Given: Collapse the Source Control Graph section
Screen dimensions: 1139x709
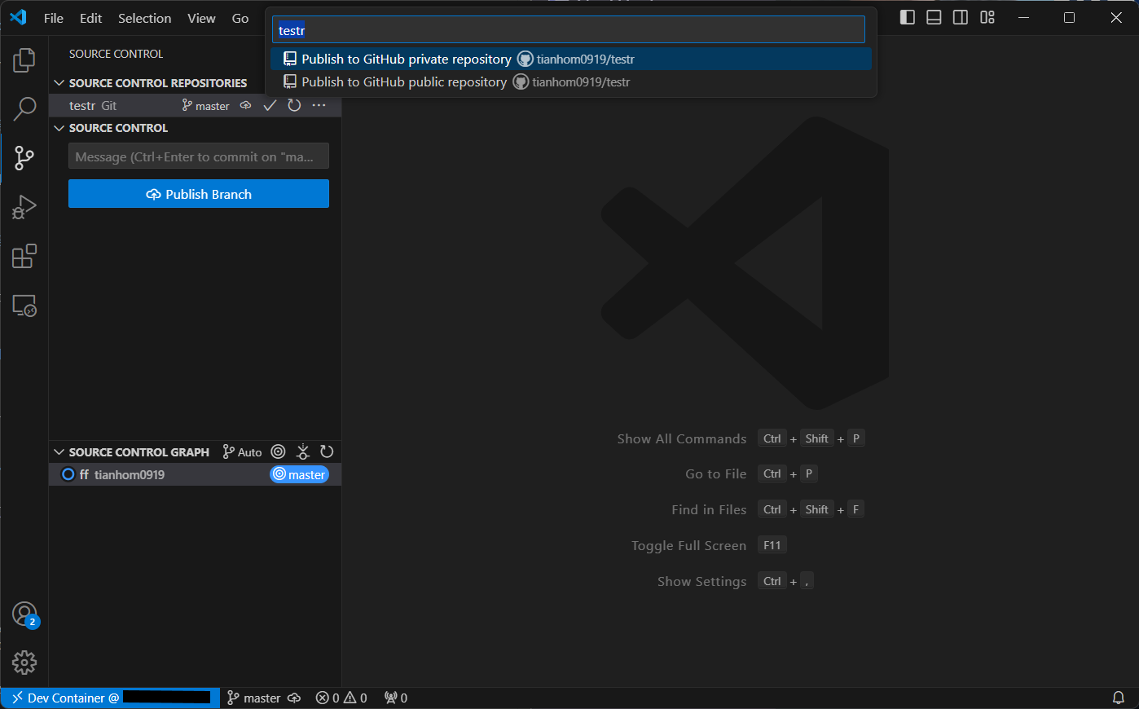Looking at the screenshot, I should tap(59, 452).
